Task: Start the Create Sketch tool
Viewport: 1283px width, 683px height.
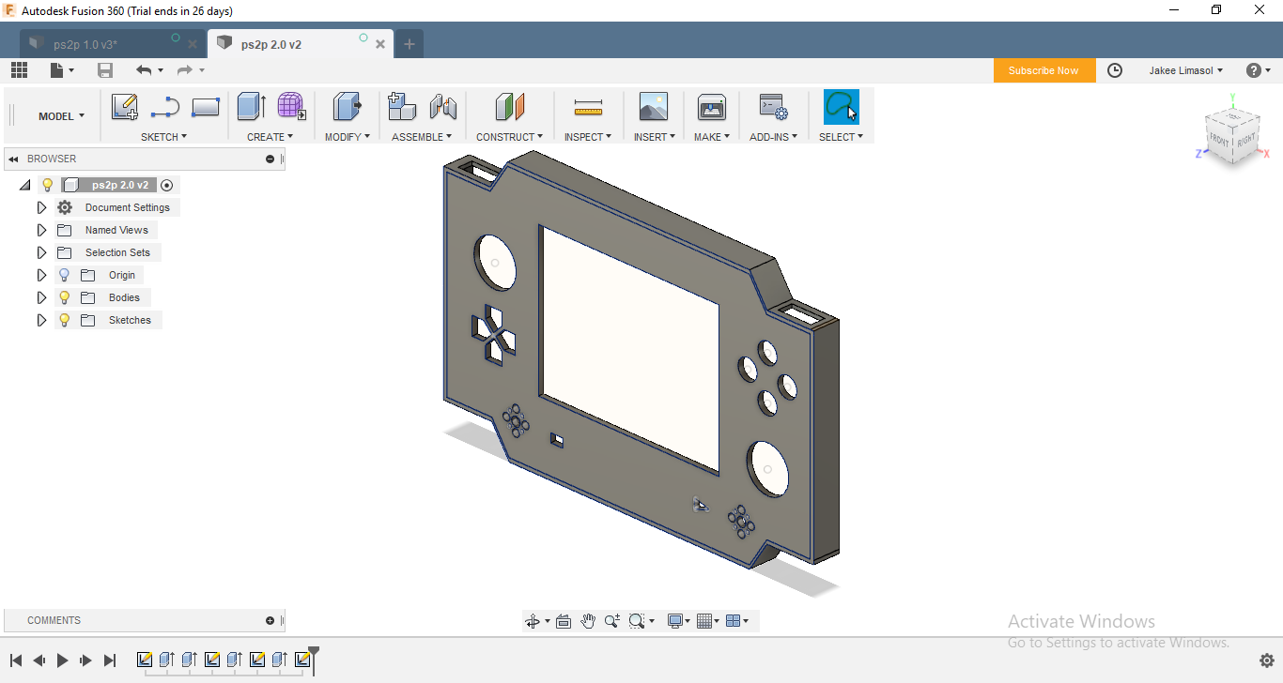Action: click(125, 107)
